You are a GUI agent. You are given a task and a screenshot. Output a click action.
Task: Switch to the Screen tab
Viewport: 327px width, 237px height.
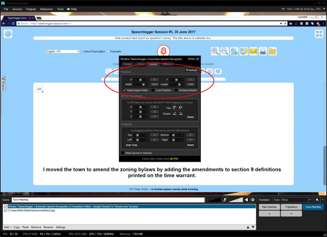(128, 64)
